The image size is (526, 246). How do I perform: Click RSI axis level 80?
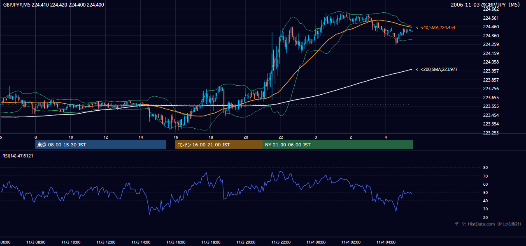point(485,168)
